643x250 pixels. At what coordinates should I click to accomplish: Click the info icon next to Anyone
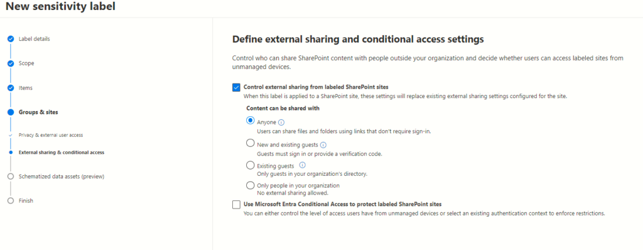(x=281, y=122)
